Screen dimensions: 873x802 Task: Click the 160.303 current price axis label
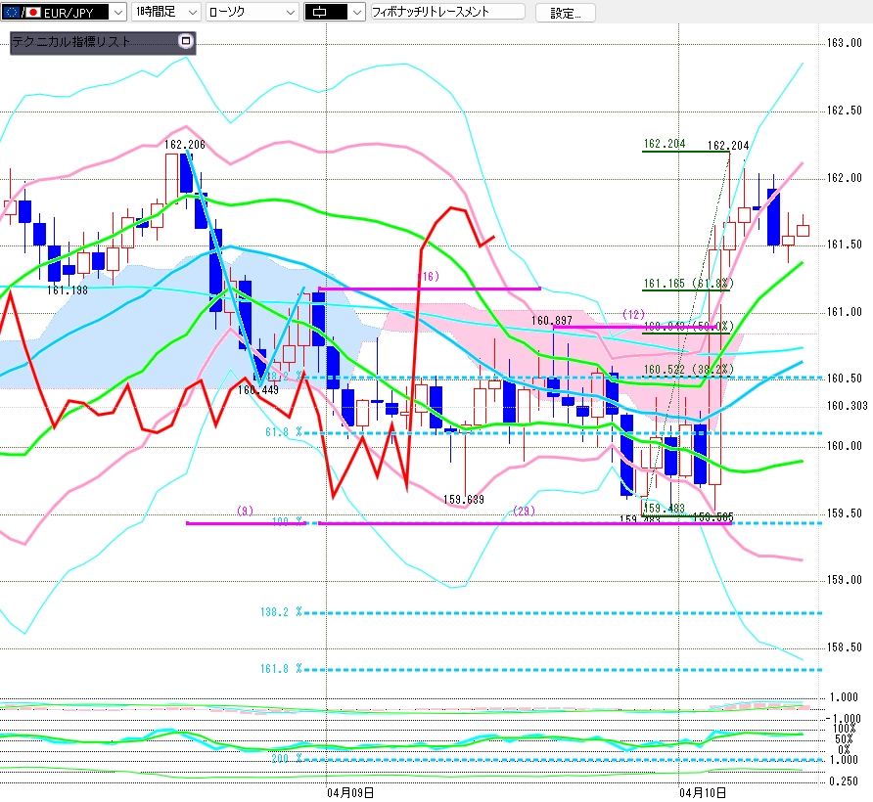(847, 406)
